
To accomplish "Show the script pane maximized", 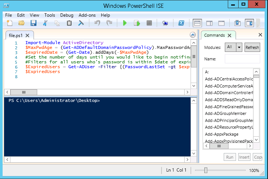I will pos(221,23).
